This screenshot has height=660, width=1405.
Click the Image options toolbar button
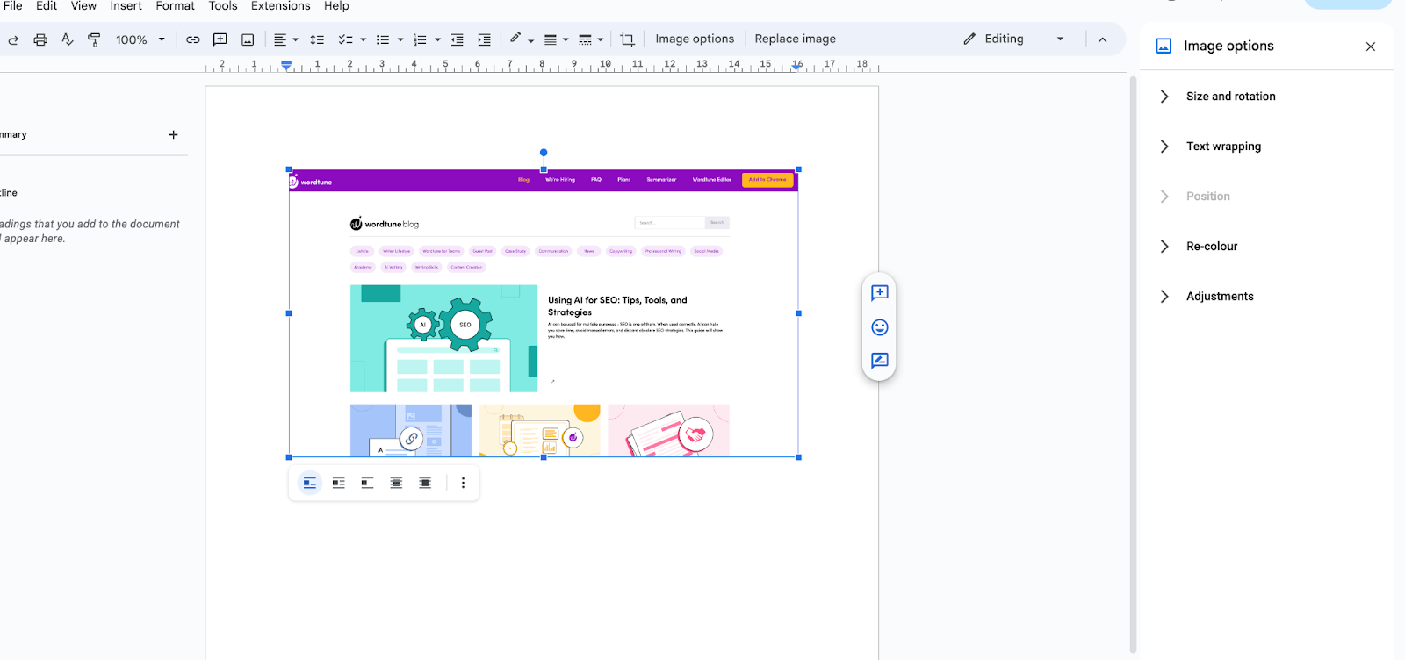695,39
